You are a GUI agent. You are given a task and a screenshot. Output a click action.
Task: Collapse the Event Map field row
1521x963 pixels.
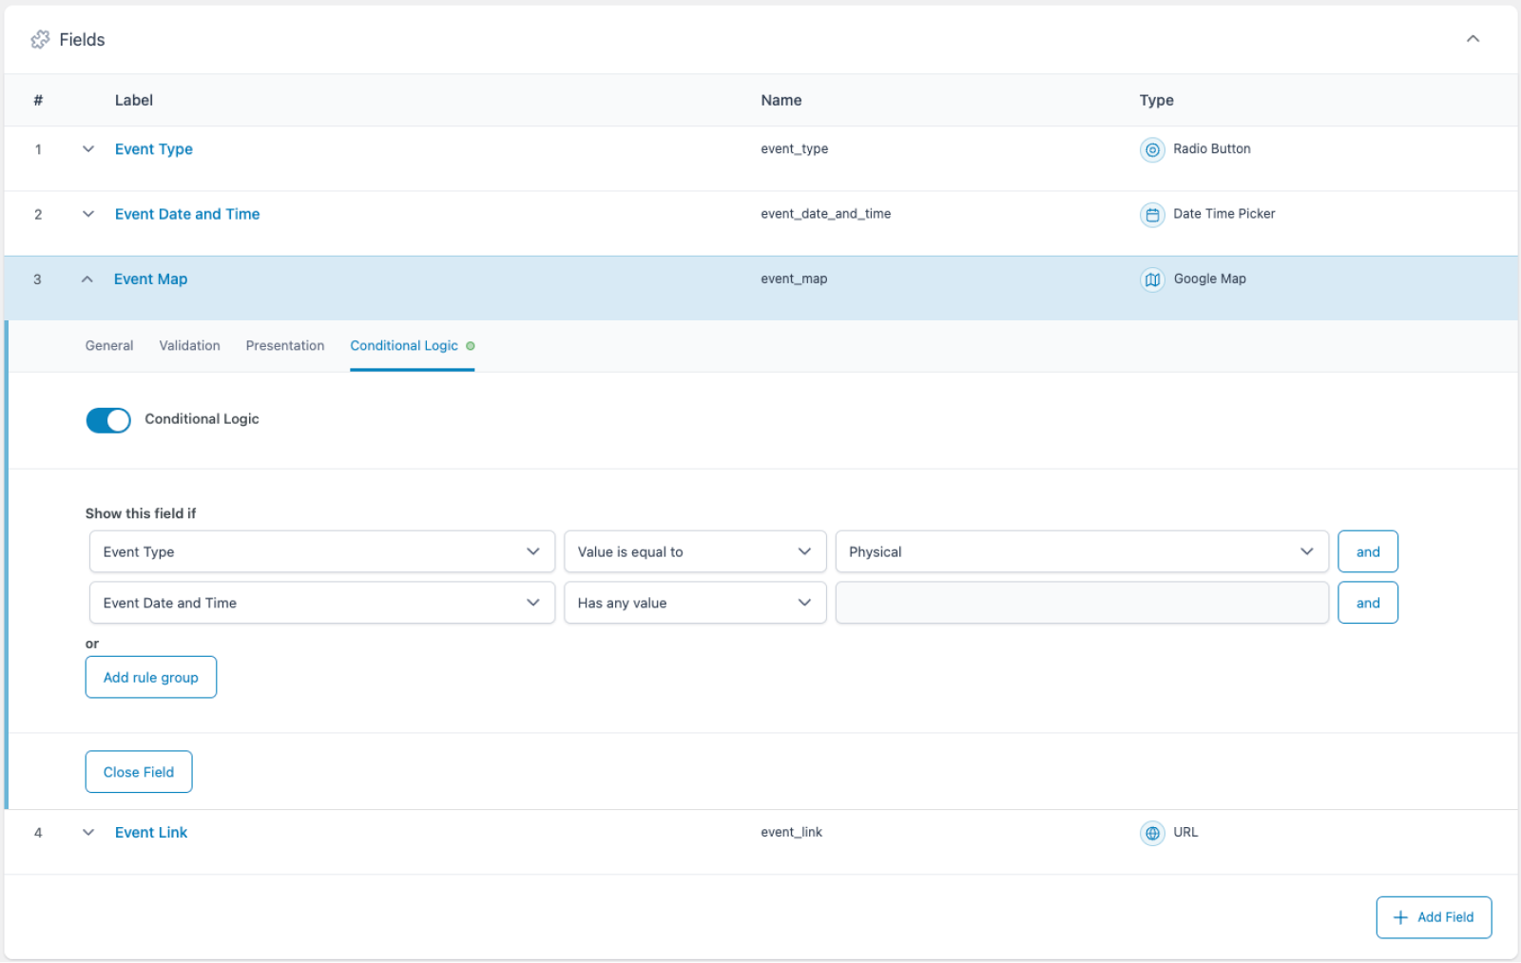click(x=87, y=279)
